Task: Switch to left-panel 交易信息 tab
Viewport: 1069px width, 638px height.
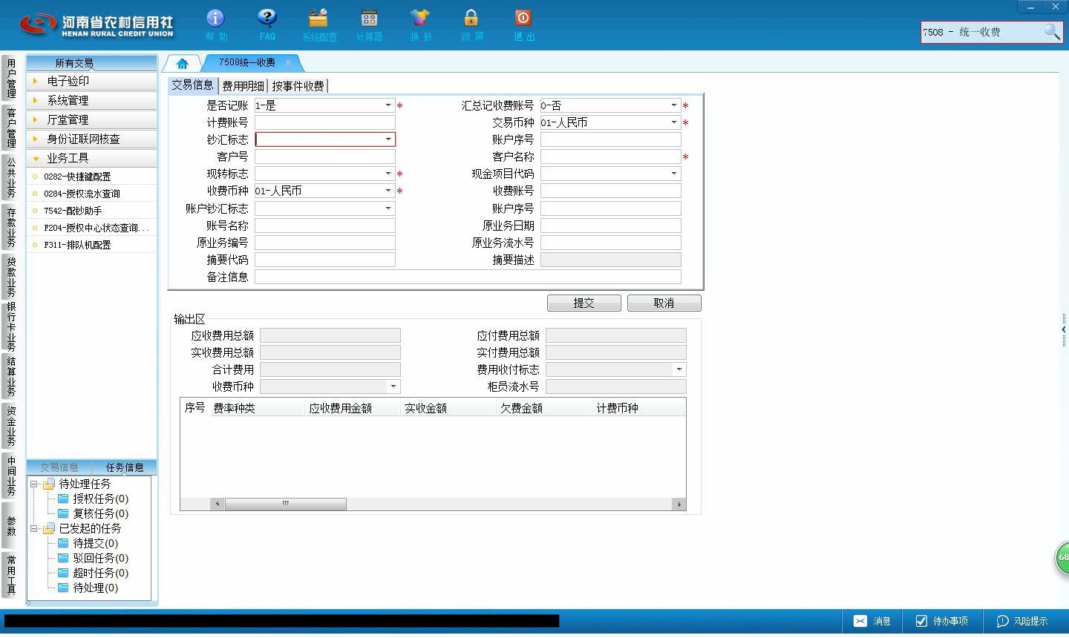Action: (x=59, y=467)
